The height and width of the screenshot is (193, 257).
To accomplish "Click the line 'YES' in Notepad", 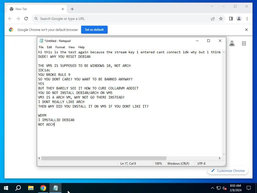I will pos(41,84).
